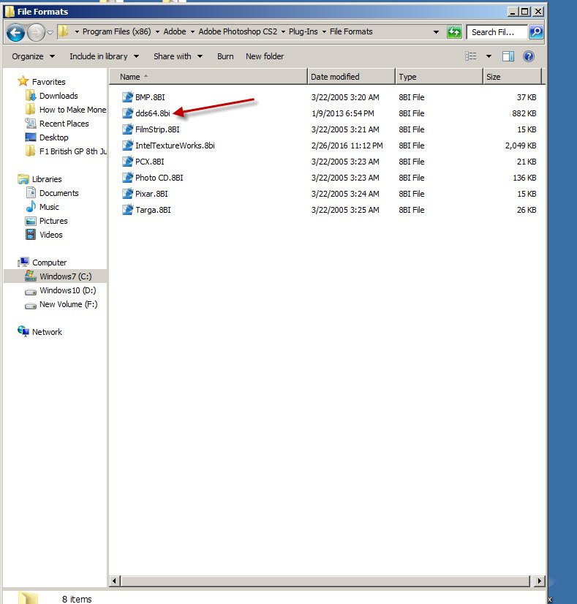Image resolution: width=577 pixels, height=604 pixels.
Task: Click the green Refresh icon
Action: tap(454, 32)
